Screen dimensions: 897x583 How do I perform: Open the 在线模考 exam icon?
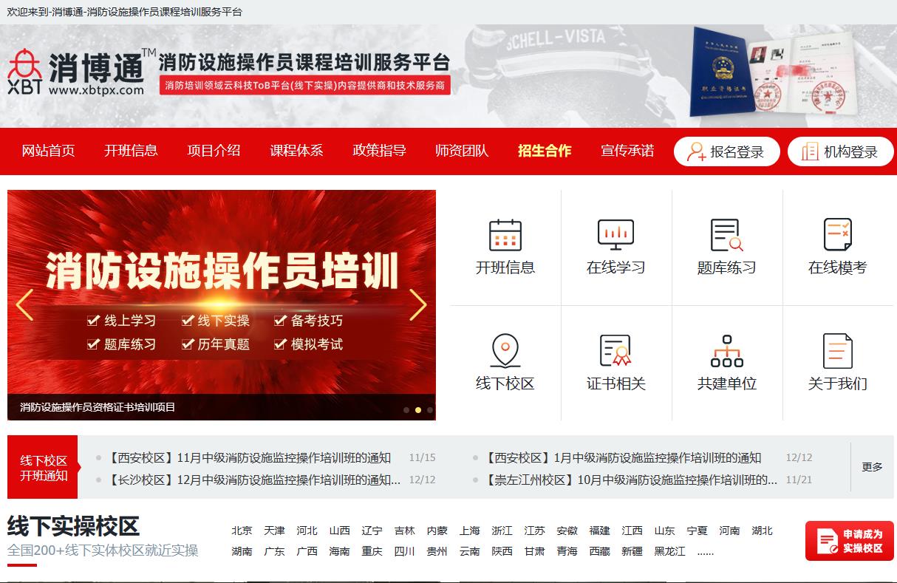(x=837, y=235)
